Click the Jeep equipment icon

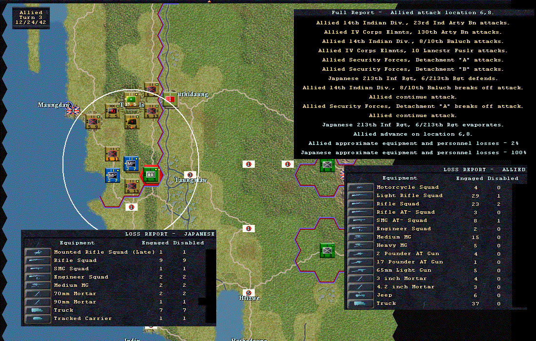click(360, 295)
